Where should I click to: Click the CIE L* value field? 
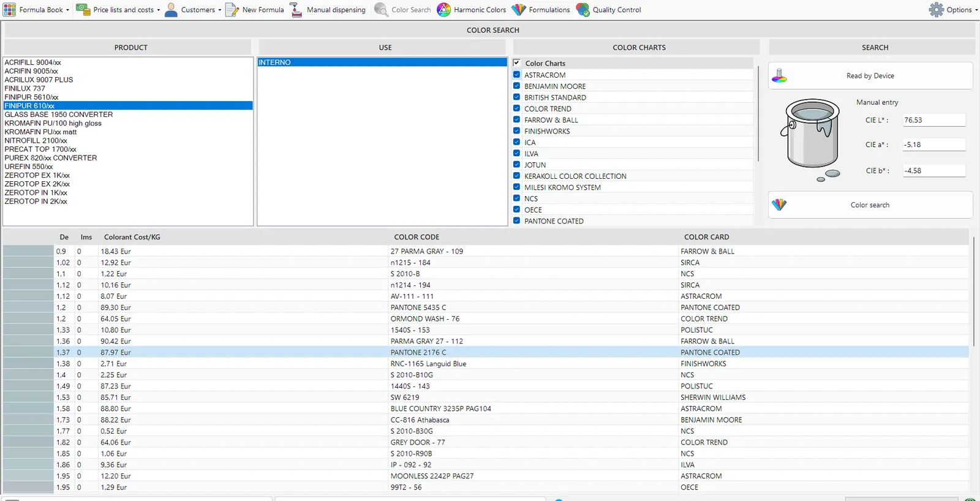[934, 120]
